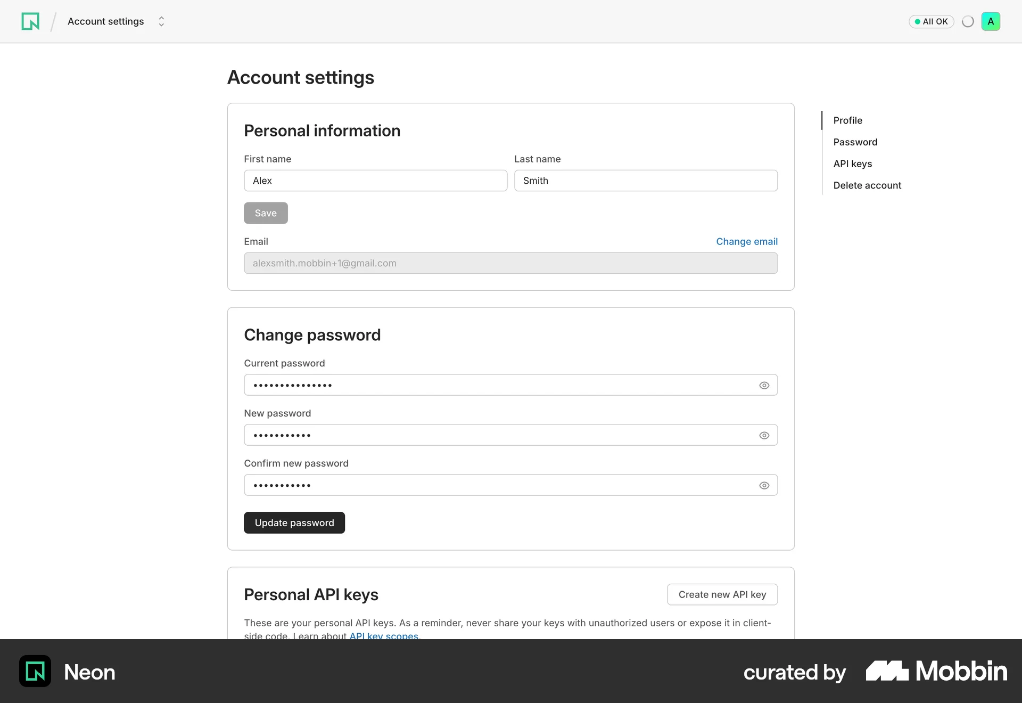Viewport: 1022px width, 703px height.
Task: Focus the Current password field
Action: pos(510,385)
